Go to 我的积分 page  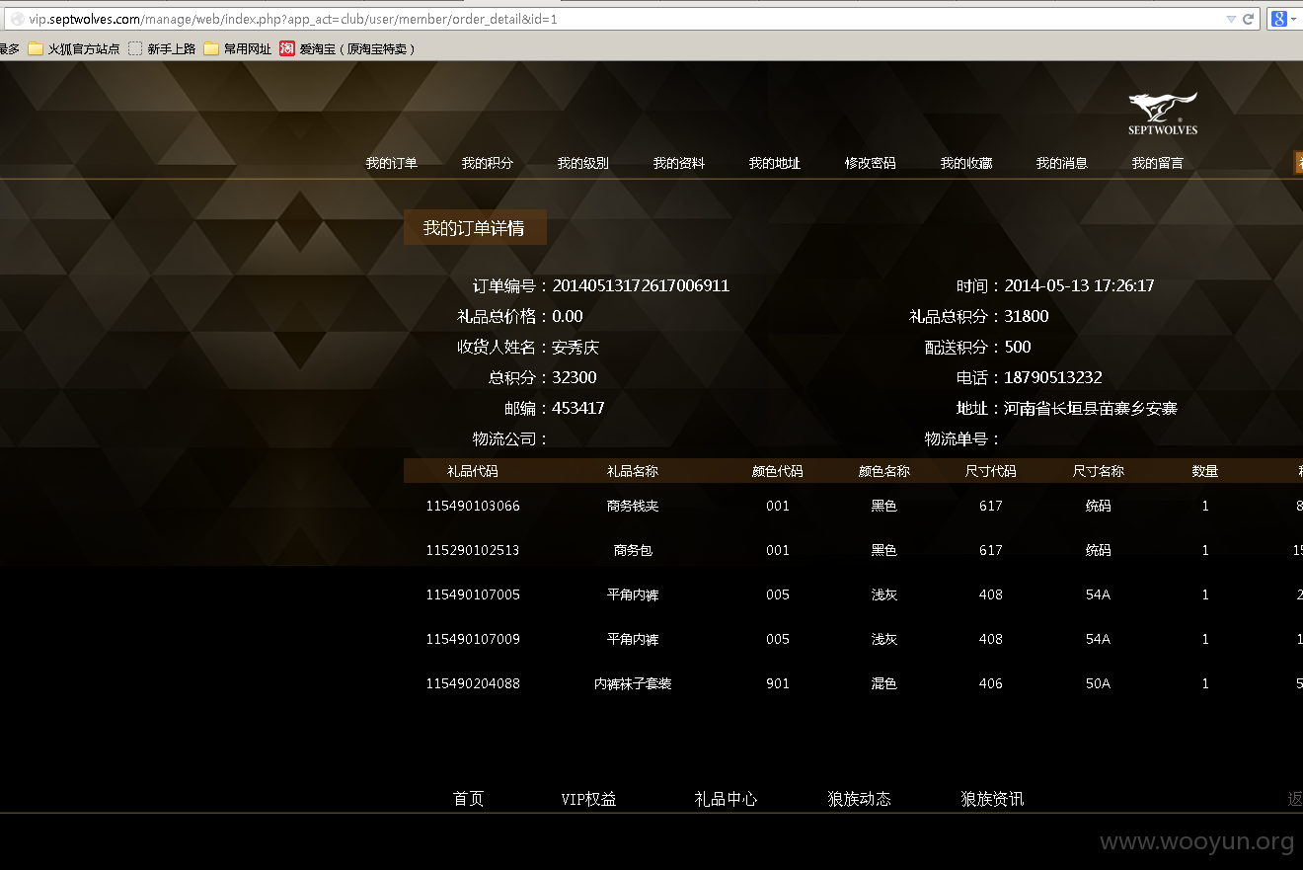pos(488,163)
